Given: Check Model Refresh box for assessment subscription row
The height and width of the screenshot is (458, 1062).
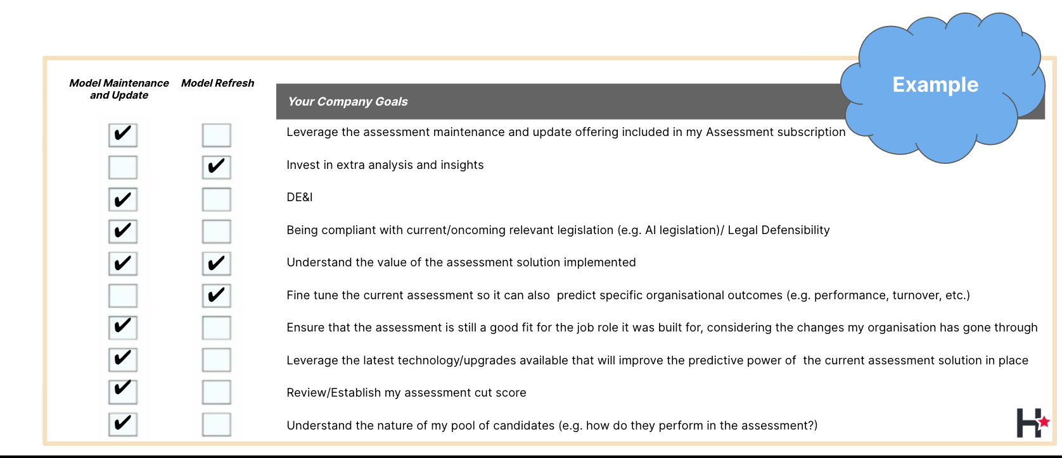Looking at the screenshot, I should click(x=216, y=135).
